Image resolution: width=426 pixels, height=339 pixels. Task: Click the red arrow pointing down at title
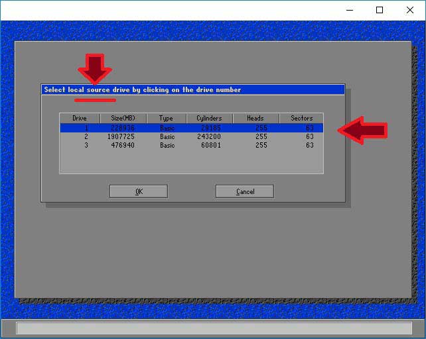click(x=95, y=68)
